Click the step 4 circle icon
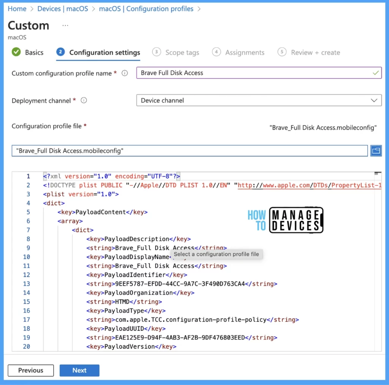Image resolution: width=389 pixels, height=385 pixels. 216,52
